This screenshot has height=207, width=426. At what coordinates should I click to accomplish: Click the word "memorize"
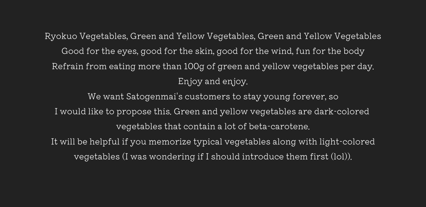click(170, 142)
